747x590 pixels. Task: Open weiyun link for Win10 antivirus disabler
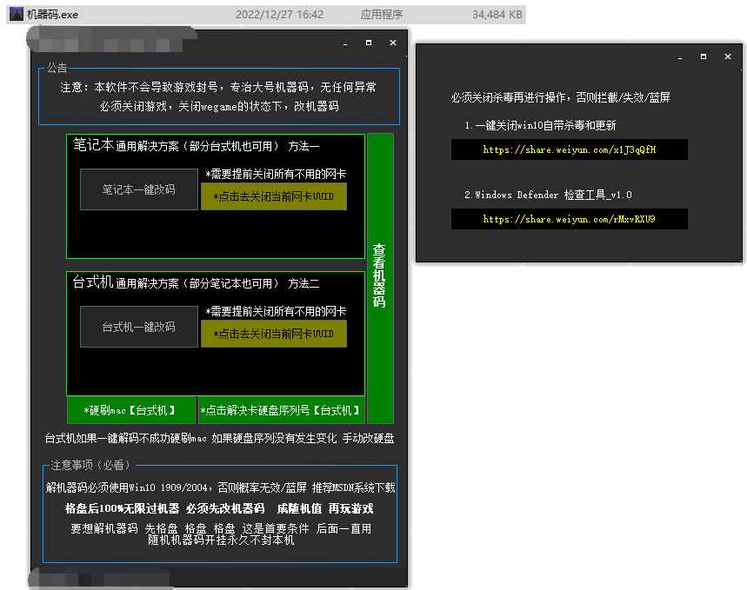coord(569,149)
